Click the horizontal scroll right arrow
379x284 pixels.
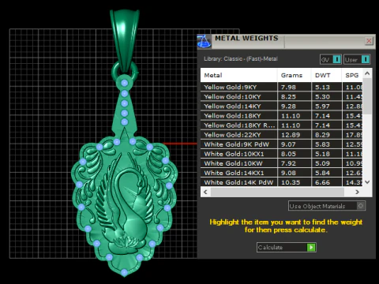tap(357, 192)
